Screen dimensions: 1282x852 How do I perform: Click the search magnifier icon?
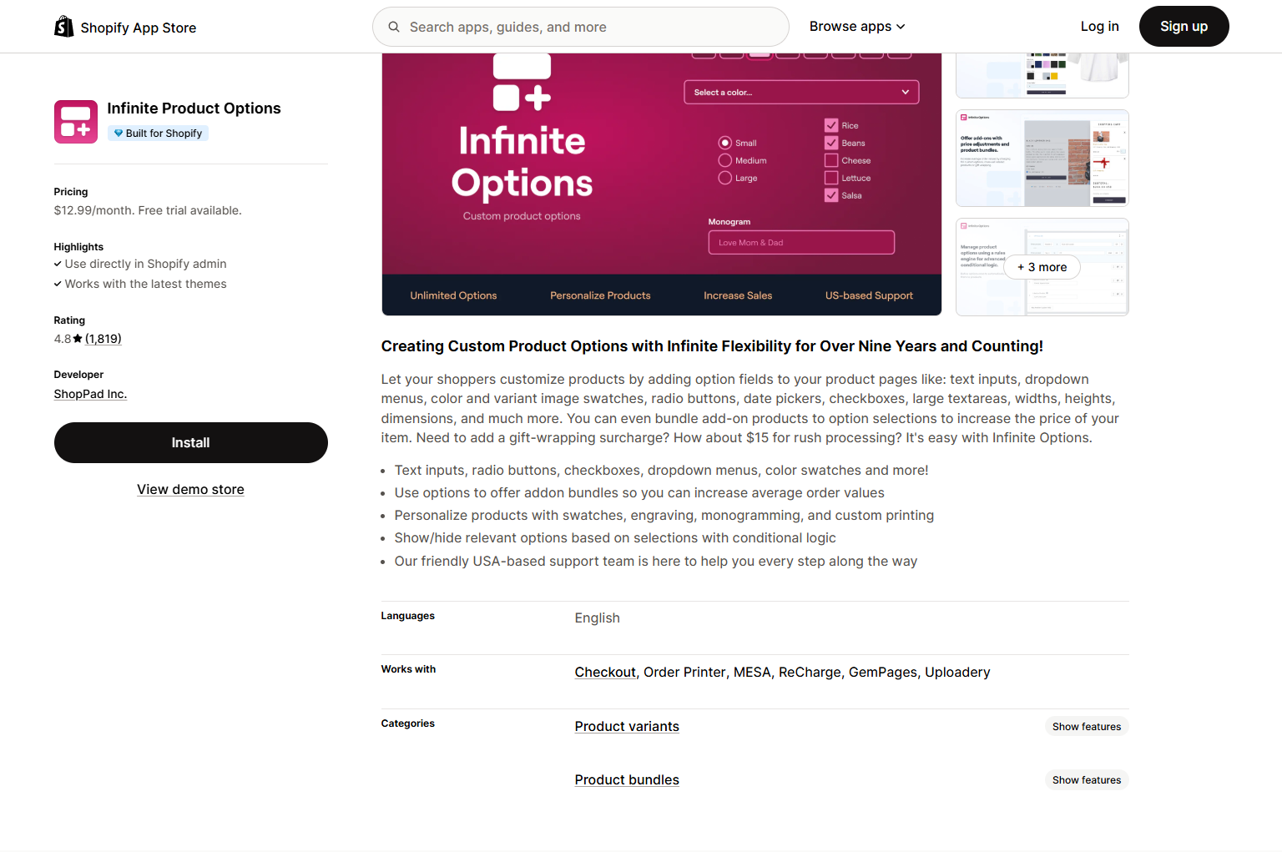click(394, 27)
